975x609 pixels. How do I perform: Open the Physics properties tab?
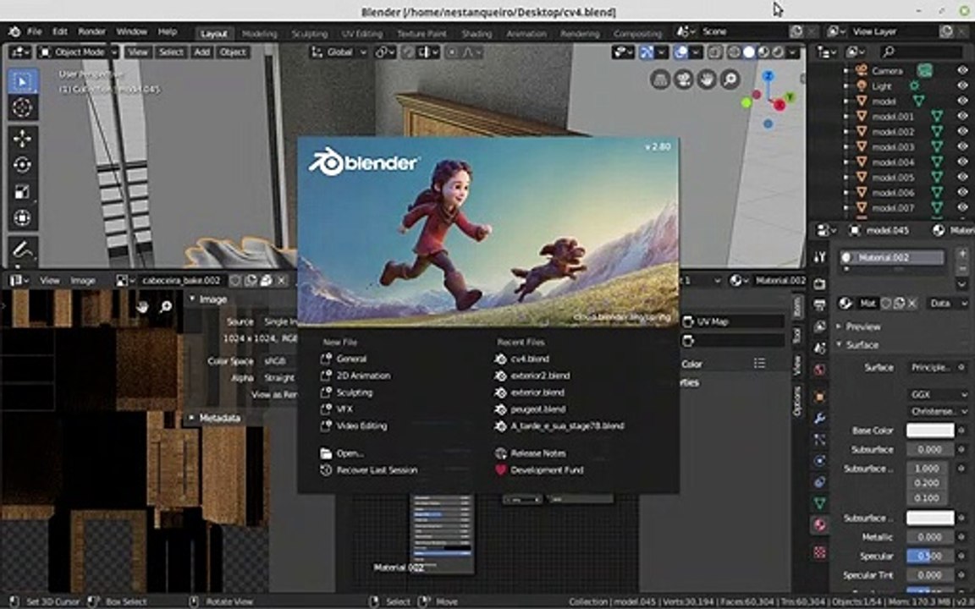pyautogui.click(x=819, y=460)
